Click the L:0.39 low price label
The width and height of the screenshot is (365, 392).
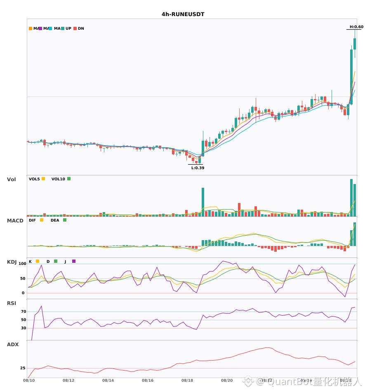click(x=198, y=168)
